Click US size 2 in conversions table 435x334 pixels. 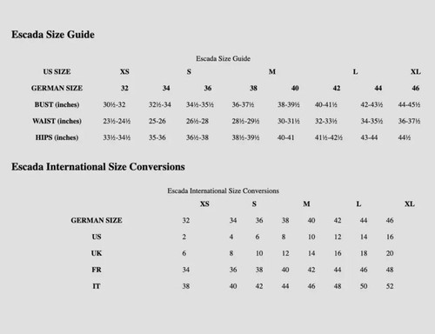pos(184,237)
